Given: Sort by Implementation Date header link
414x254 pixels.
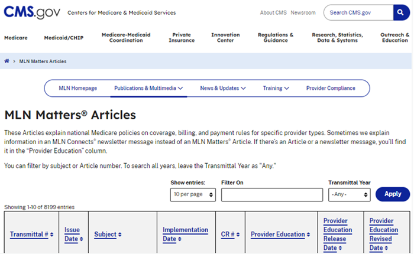Looking at the screenshot, I should (185, 235).
